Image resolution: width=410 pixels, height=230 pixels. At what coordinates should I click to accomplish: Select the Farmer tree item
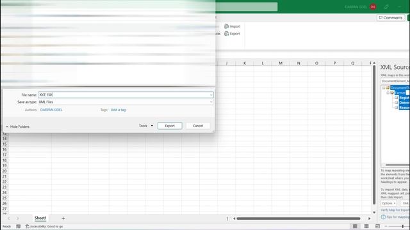point(400,93)
